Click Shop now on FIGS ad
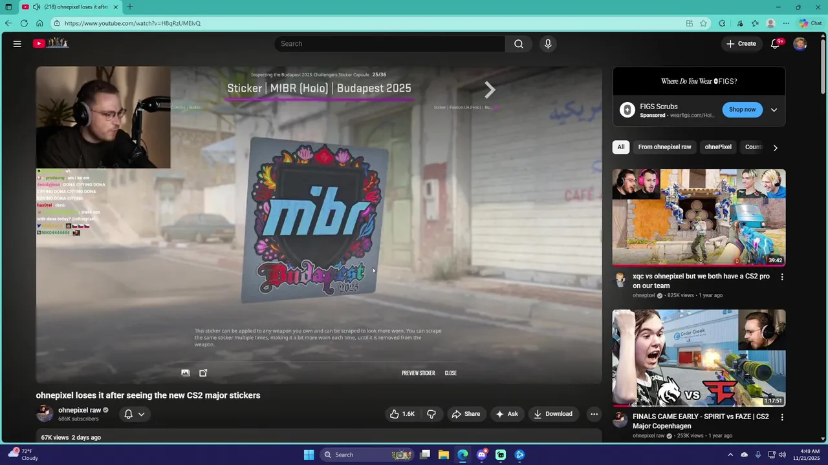The image size is (828, 465). [742, 110]
